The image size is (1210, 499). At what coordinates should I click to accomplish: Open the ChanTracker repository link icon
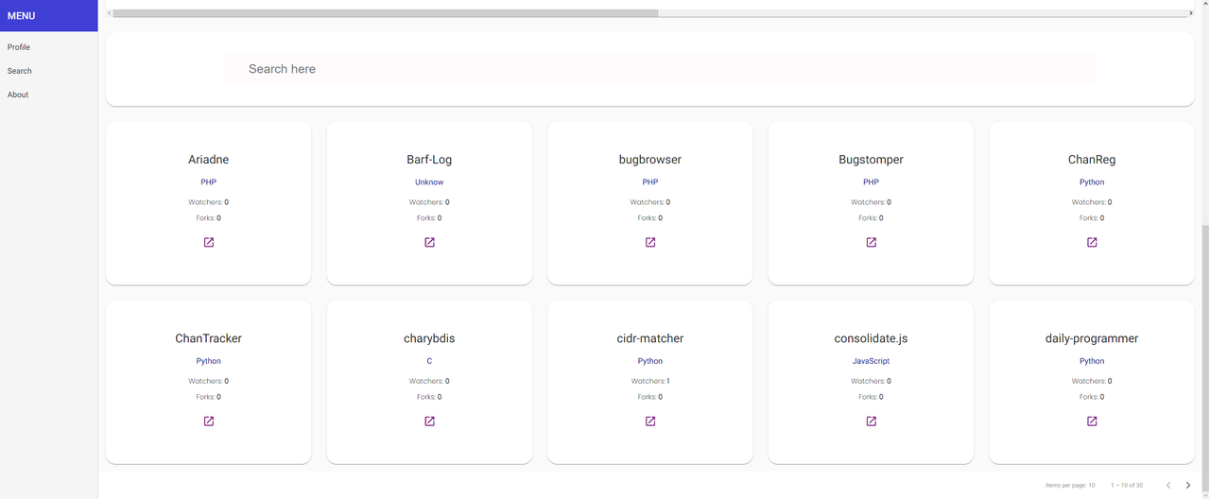(209, 422)
